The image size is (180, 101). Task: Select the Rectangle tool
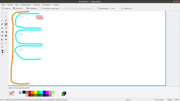pyautogui.click(x=6, y=36)
